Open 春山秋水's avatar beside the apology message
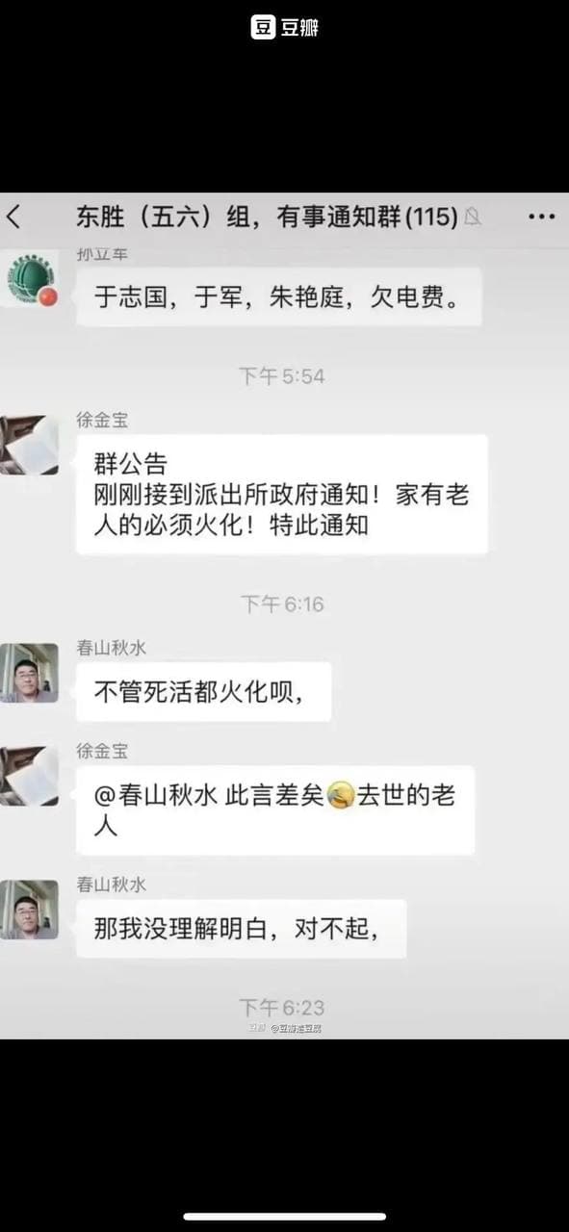The height and width of the screenshot is (1232, 569). (x=29, y=910)
